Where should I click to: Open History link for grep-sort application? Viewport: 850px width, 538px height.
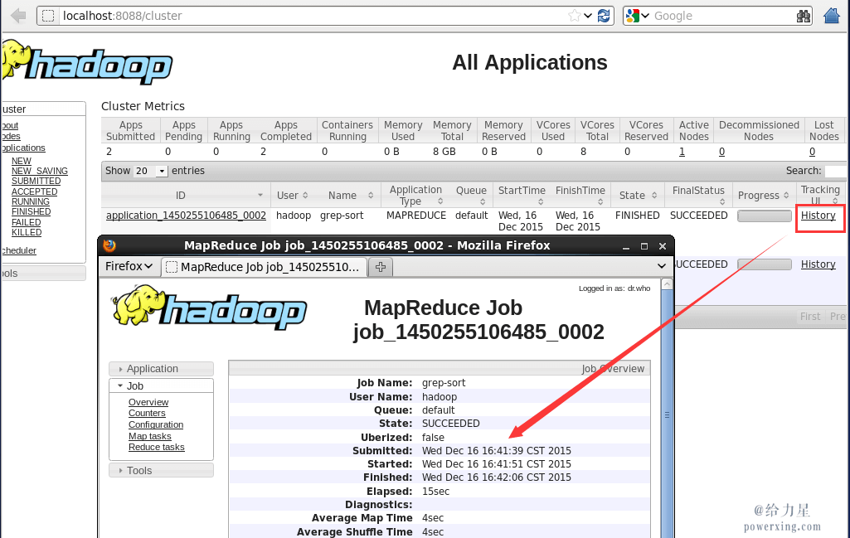tap(818, 215)
